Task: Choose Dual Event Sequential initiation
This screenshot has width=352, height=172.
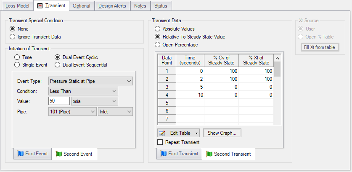Action: (58, 65)
